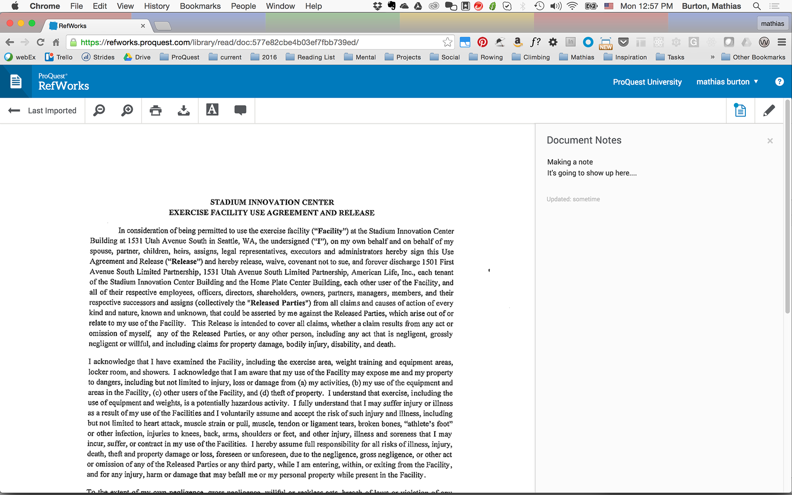Close the Document Notes panel
The height and width of the screenshot is (495, 792).
[x=770, y=141]
